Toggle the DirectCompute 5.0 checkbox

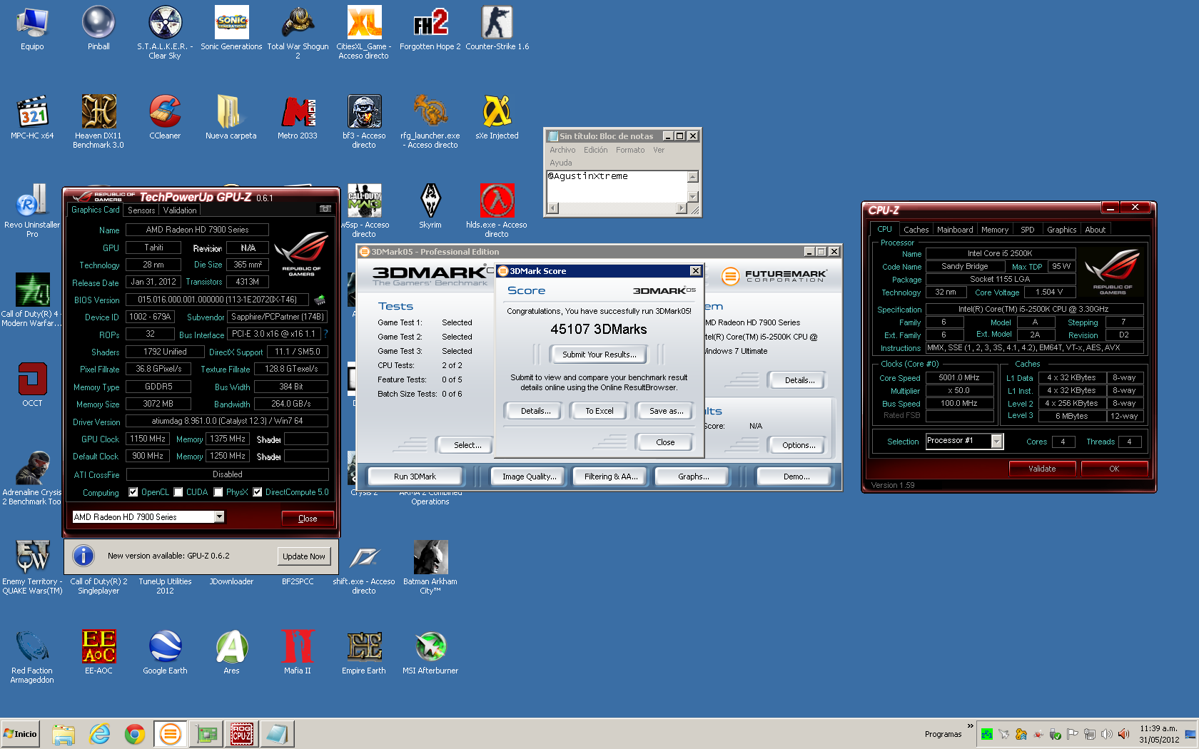tap(258, 492)
